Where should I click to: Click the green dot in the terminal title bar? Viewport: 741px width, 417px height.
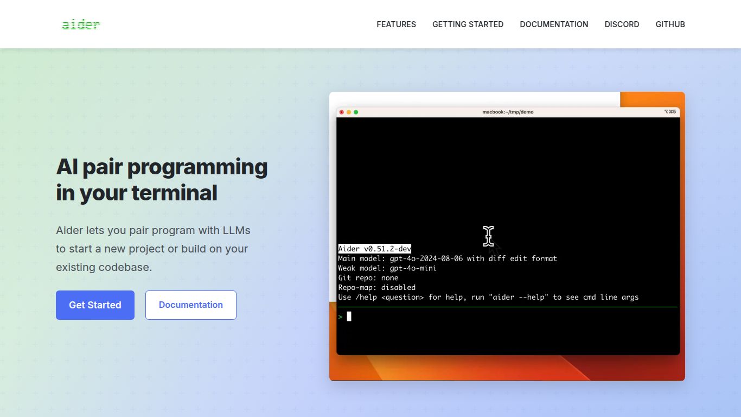point(356,112)
